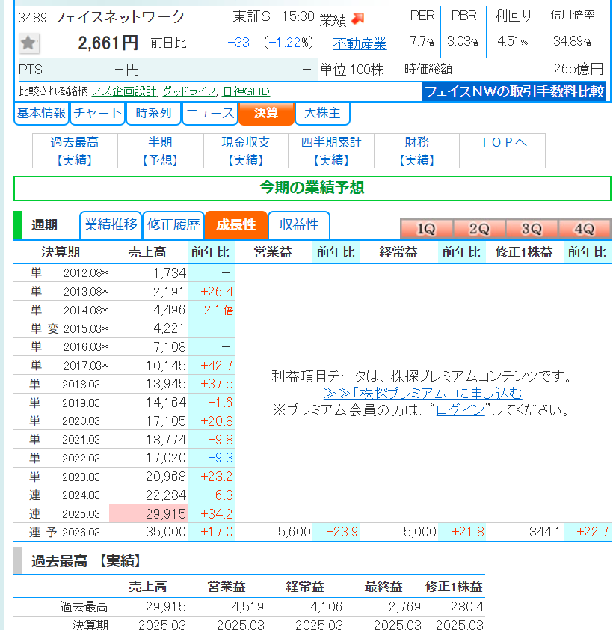Click forecast 営業益 value 5,600
Viewport: 613px width, 630px height.
[295, 532]
